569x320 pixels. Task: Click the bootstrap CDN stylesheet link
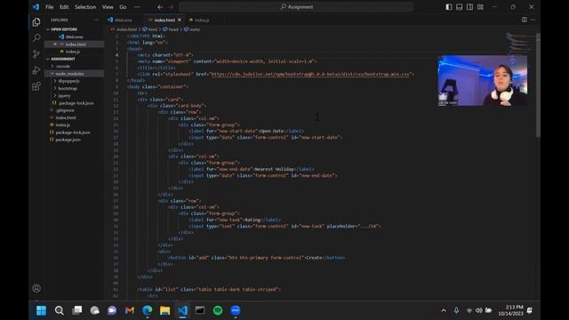point(311,74)
